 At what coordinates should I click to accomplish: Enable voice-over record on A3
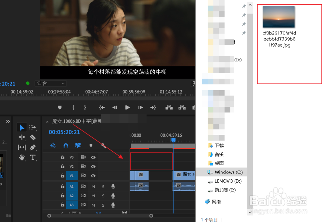(113, 205)
